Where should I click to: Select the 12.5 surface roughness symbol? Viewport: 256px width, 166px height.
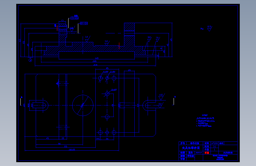pyautogui.click(x=209, y=28)
